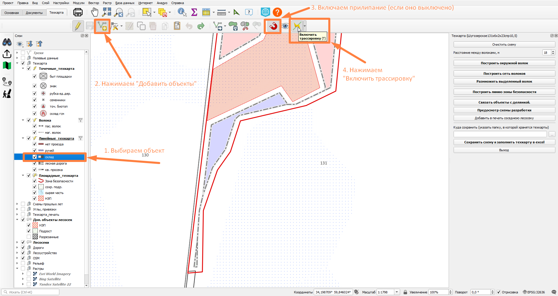Open the Масштаб scale dropdown

point(397,292)
